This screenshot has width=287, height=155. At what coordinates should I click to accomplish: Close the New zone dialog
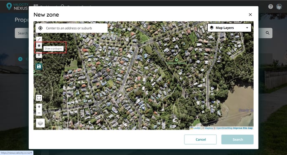[250, 15]
